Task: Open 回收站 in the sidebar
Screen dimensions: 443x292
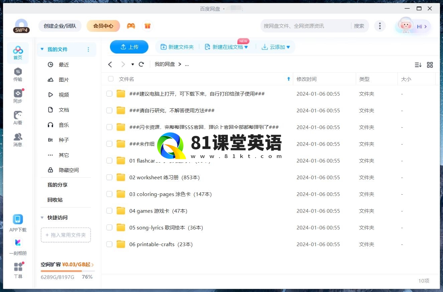Action: [x=55, y=200]
